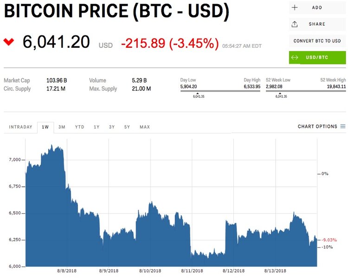Image resolution: width=348 pixels, height=278 pixels.
Task: Click the 52 Week range marker triangle
Action: pos(280,94)
